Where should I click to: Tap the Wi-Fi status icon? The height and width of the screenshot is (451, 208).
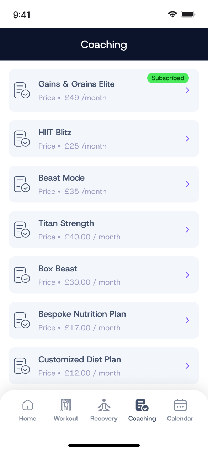172,15
